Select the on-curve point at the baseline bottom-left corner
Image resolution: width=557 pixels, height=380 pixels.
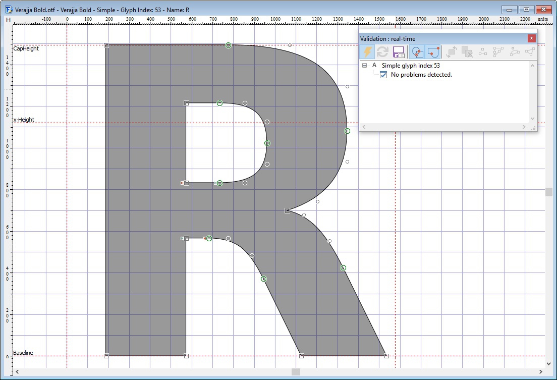point(106,356)
